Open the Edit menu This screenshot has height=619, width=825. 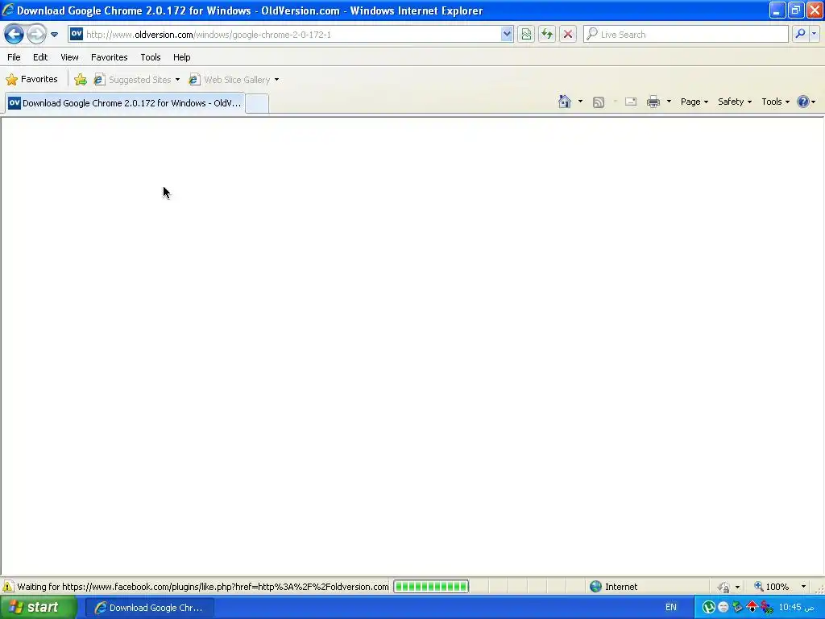click(x=40, y=57)
